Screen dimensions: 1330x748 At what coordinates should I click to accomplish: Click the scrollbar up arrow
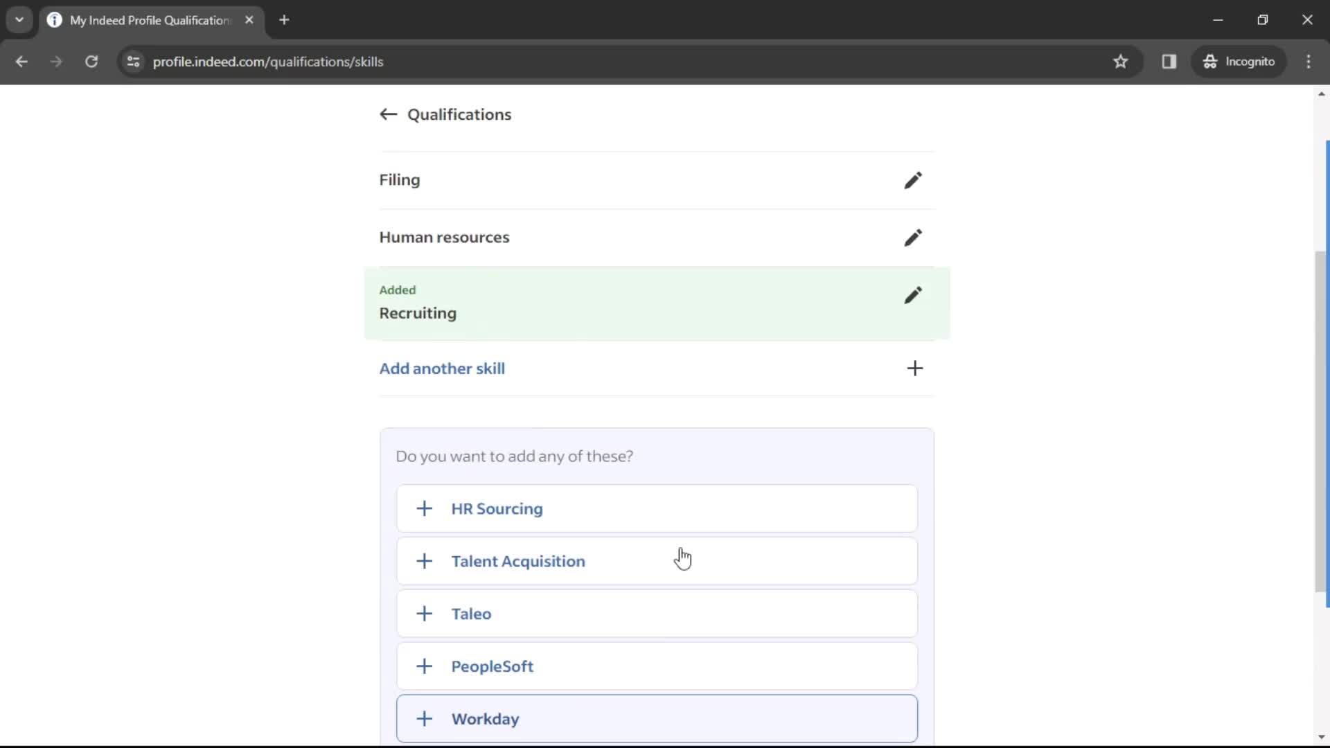(1322, 93)
